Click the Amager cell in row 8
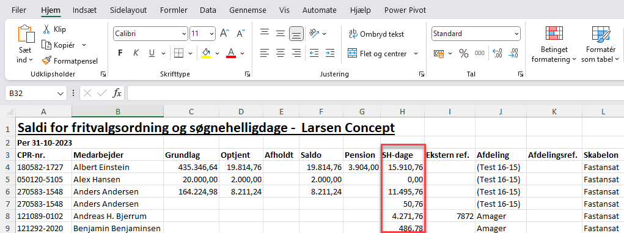 pos(500,216)
